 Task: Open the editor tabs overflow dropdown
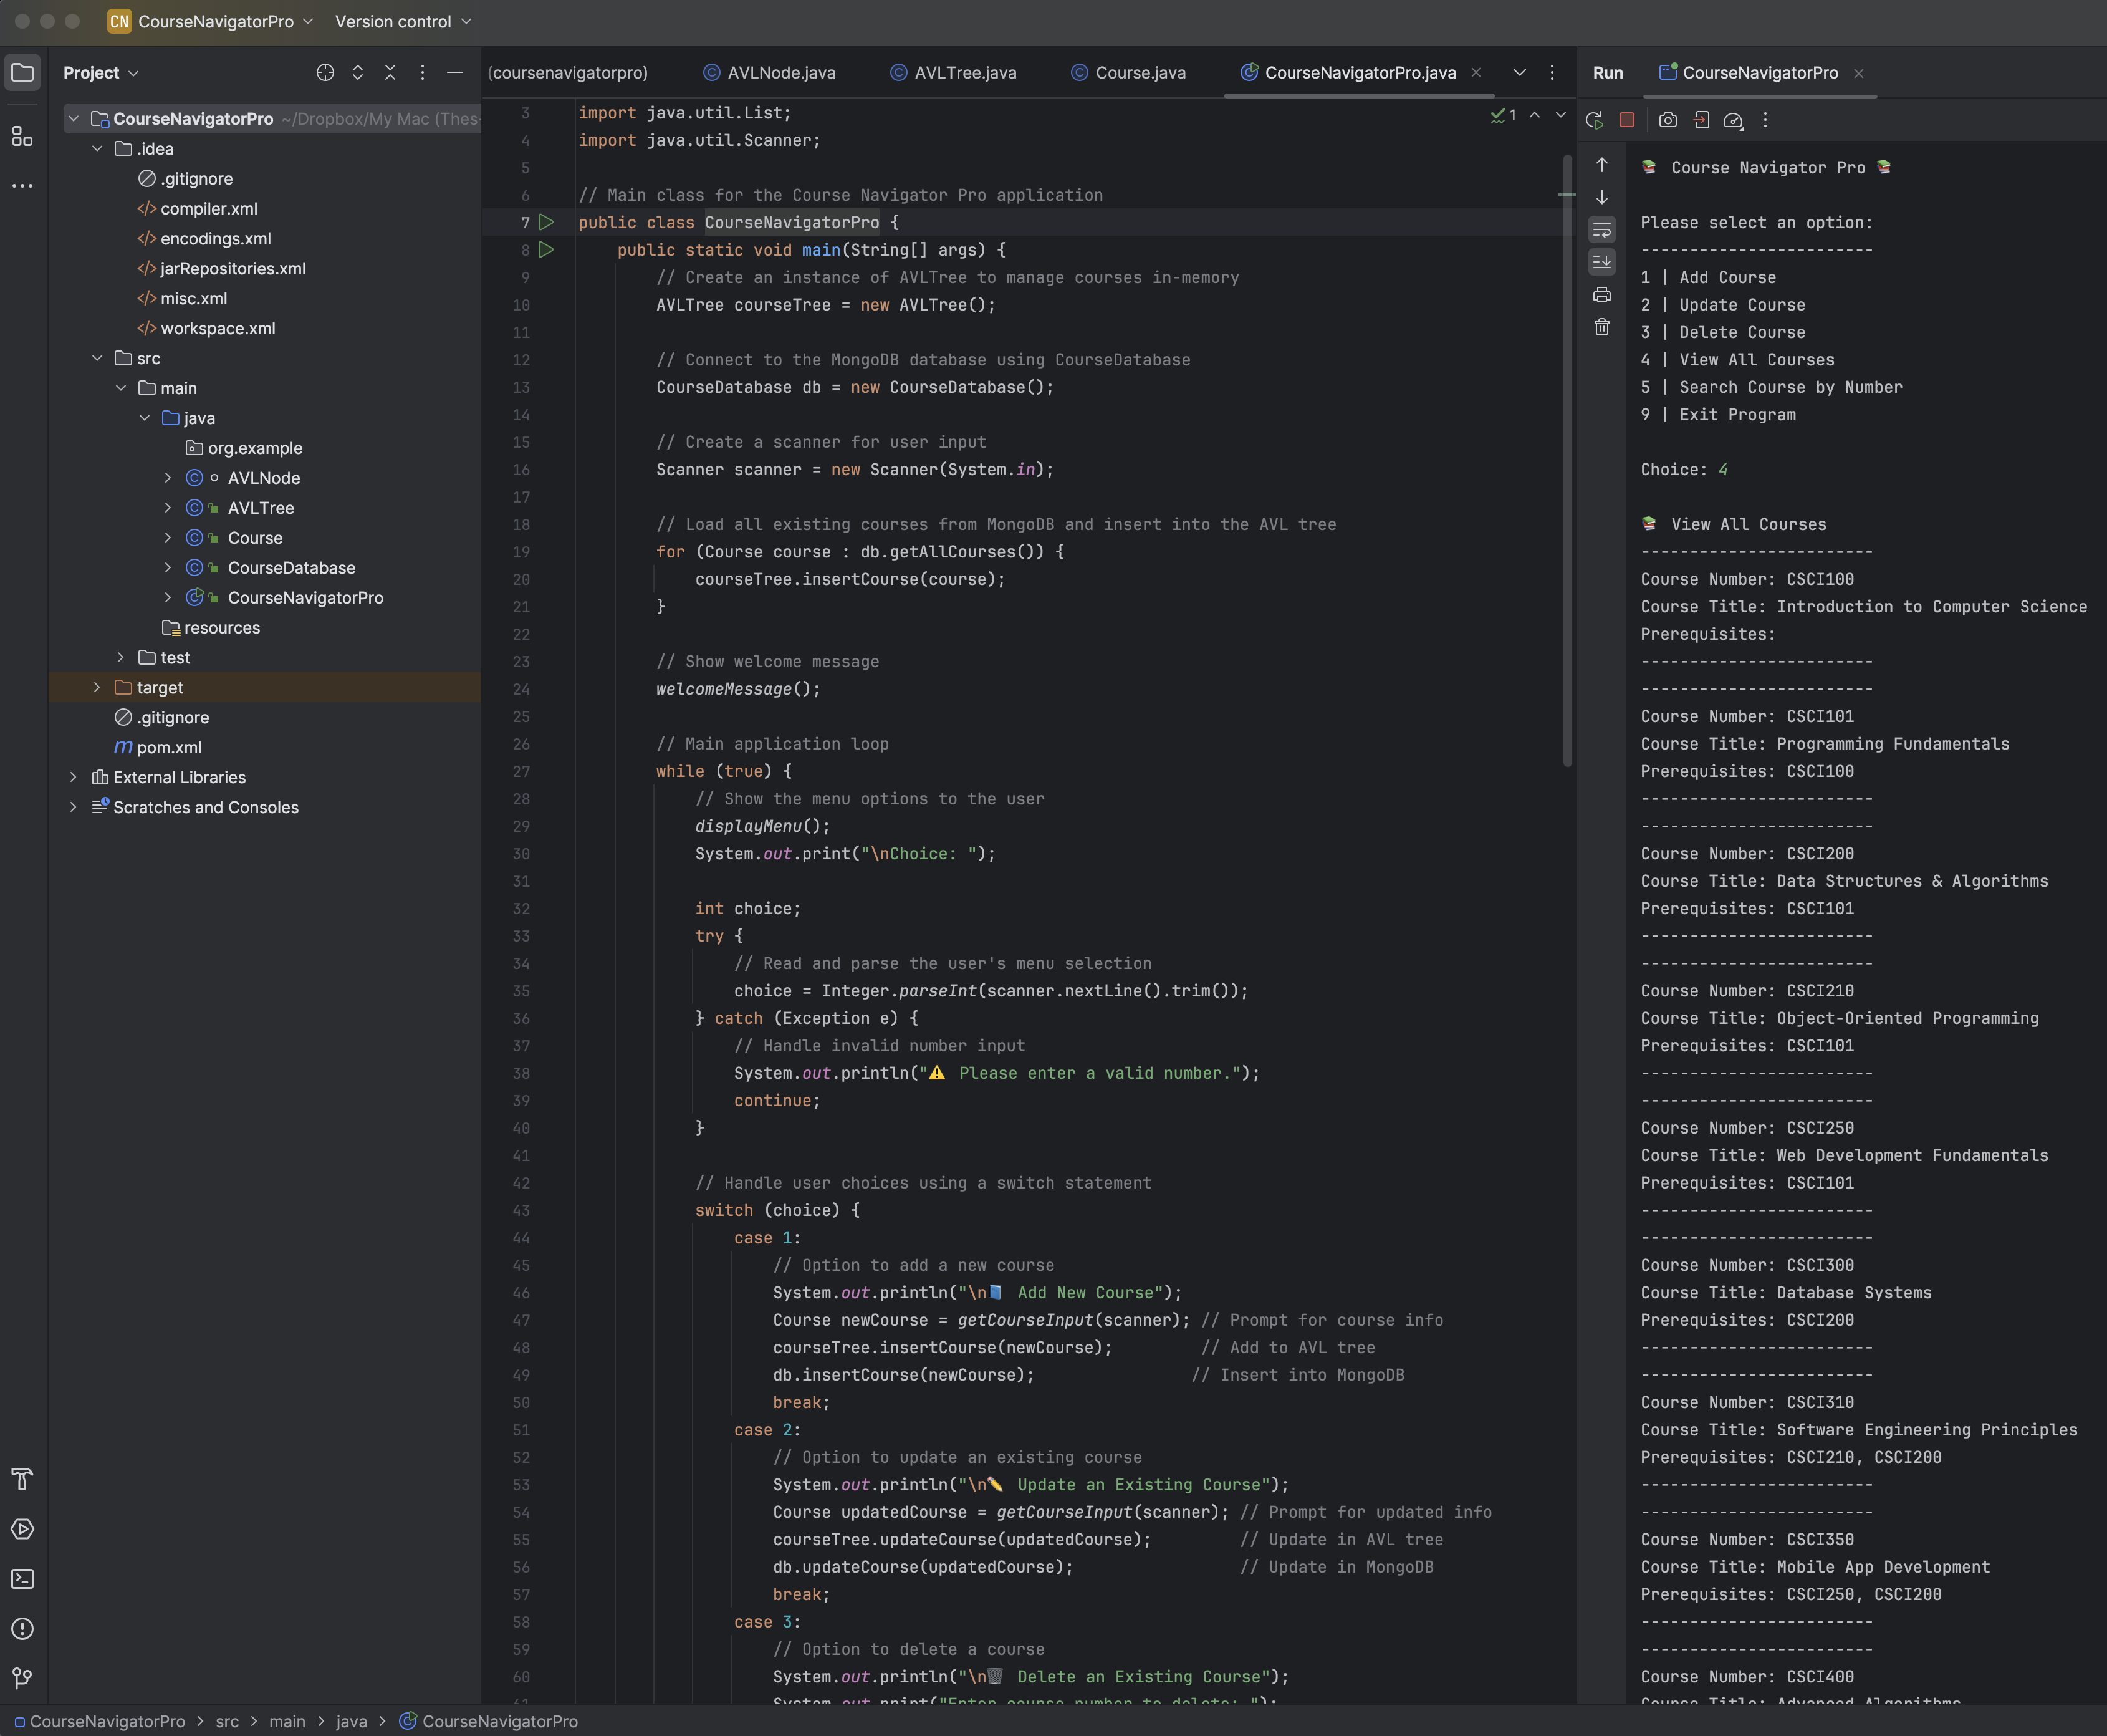click(1519, 73)
